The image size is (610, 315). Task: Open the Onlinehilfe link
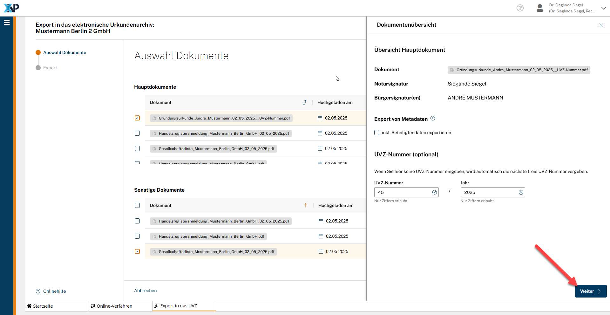tap(54, 291)
